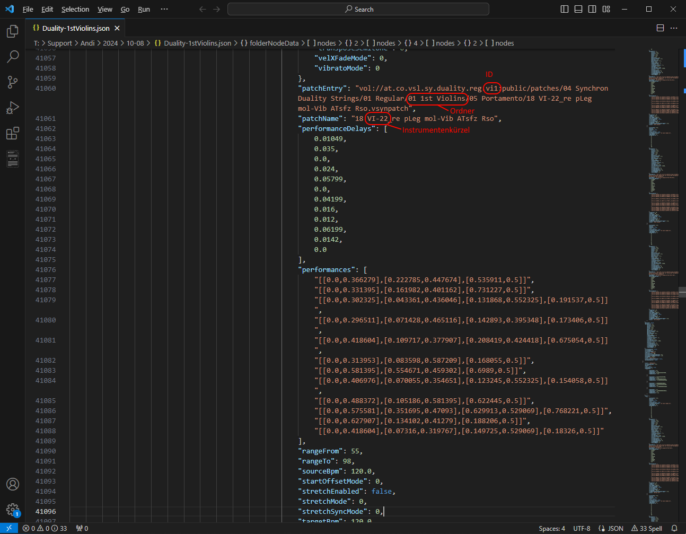Click the "performances" key

(x=327, y=269)
